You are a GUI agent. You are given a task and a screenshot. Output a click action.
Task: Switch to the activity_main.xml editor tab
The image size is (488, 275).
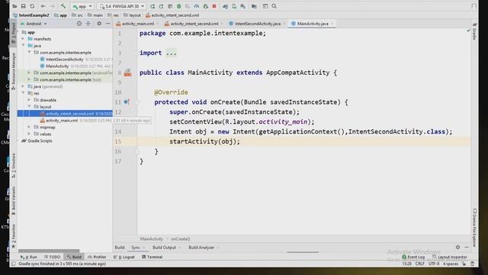[x=137, y=24]
